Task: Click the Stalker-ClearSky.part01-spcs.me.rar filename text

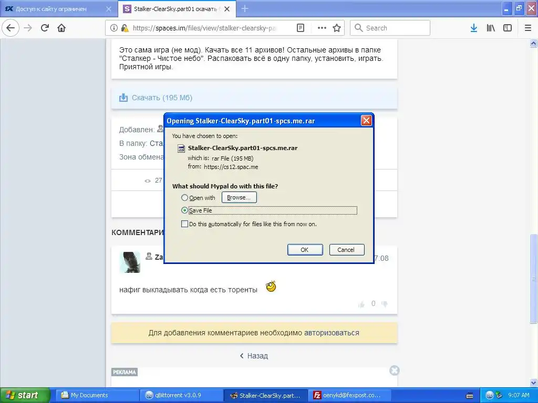Action: point(243,148)
